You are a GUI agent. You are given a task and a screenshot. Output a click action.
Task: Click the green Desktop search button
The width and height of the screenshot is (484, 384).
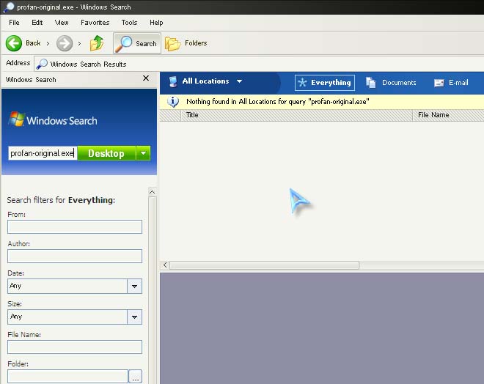click(106, 153)
